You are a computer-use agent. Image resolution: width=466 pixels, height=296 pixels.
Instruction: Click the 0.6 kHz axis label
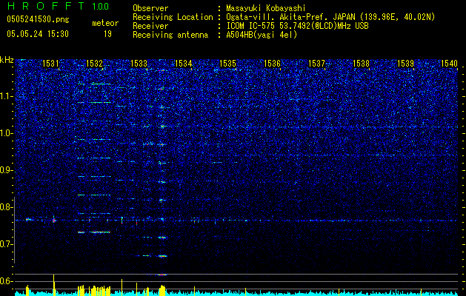point(6,281)
